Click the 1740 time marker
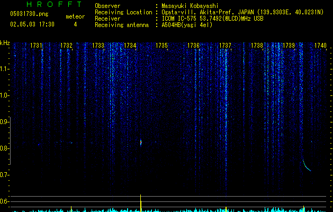Image resolution: width=333 pixels, height=212 pixels. [320, 46]
